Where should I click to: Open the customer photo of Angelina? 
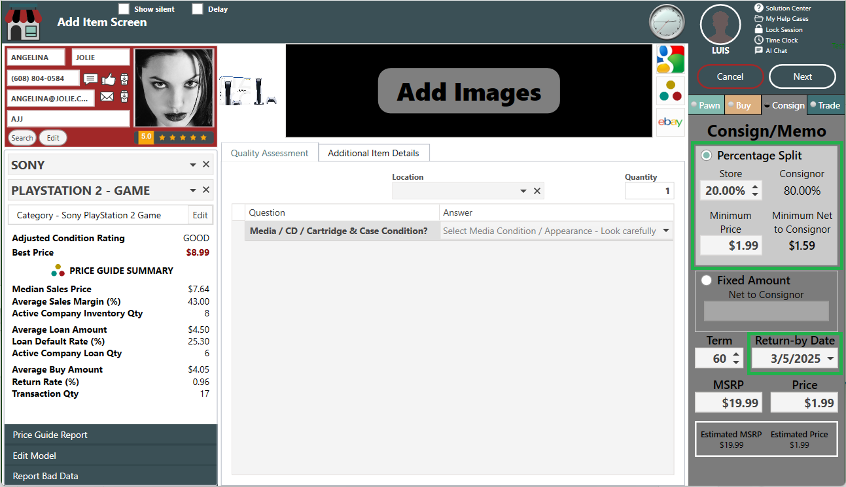(x=173, y=88)
